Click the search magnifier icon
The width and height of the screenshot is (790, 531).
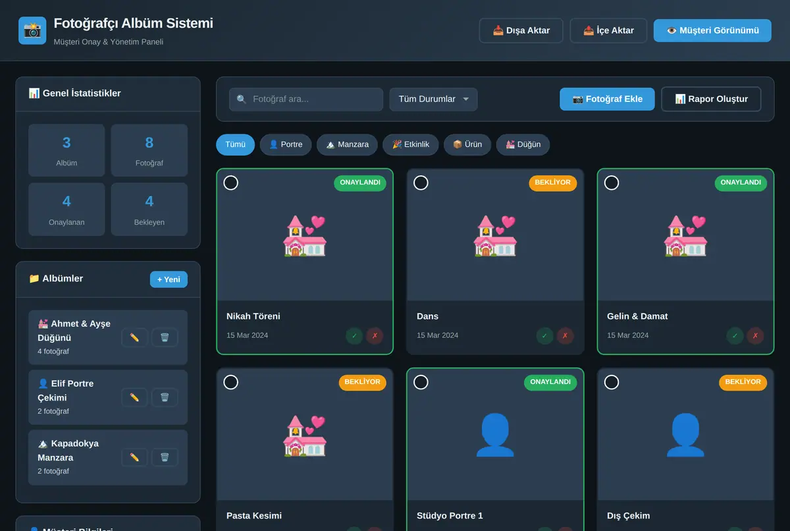(242, 99)
